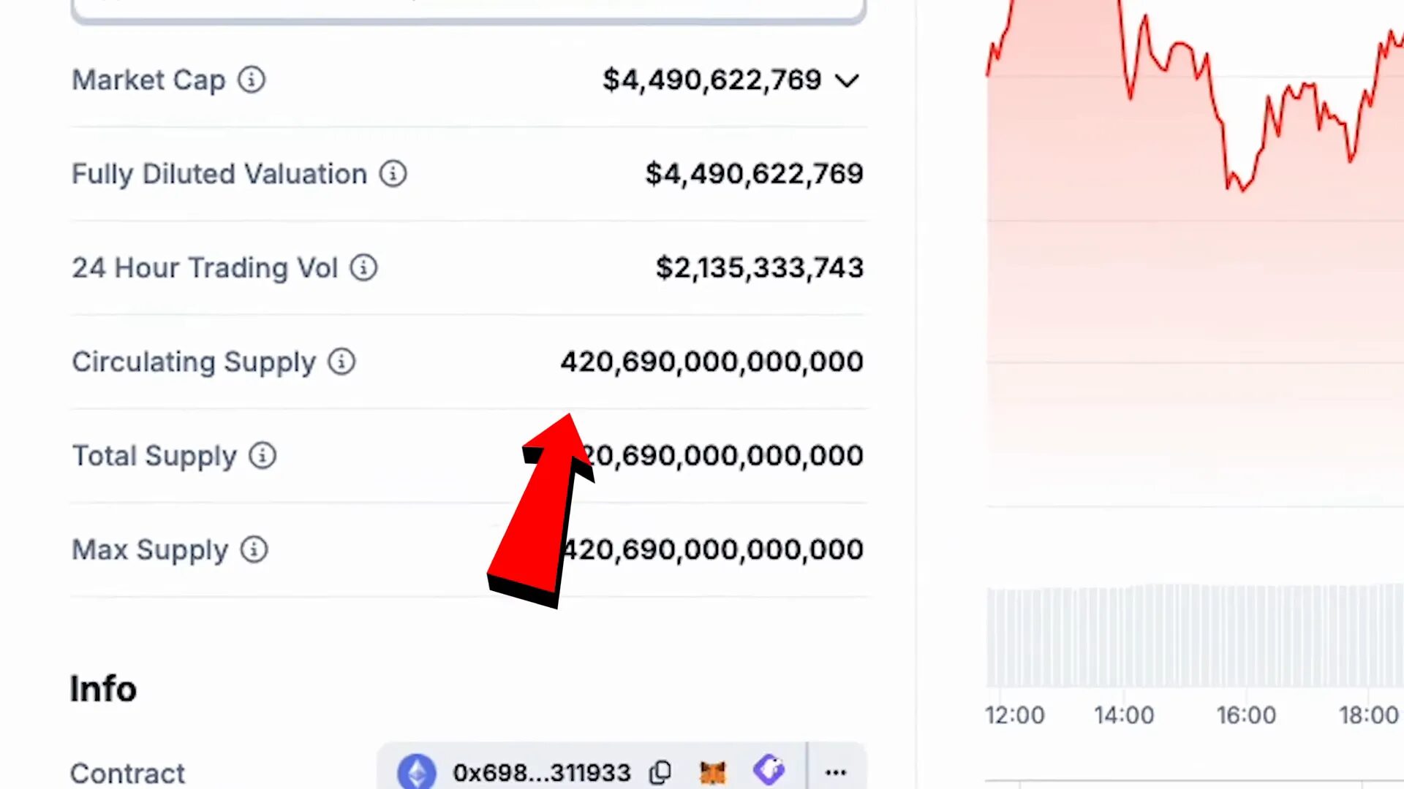The width and height of the screenshot is (1404, 789).
Task: Add the token to MetaMask via fox icon
Action: [712, 772]
